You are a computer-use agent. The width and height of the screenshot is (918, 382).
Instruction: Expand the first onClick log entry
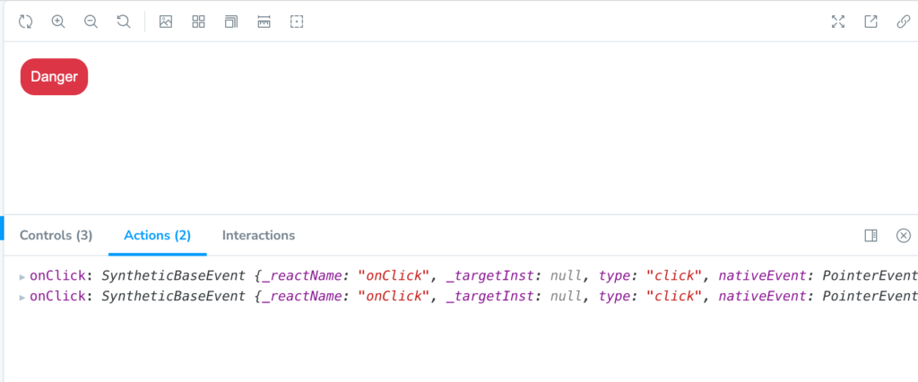[x=22, y=276]
